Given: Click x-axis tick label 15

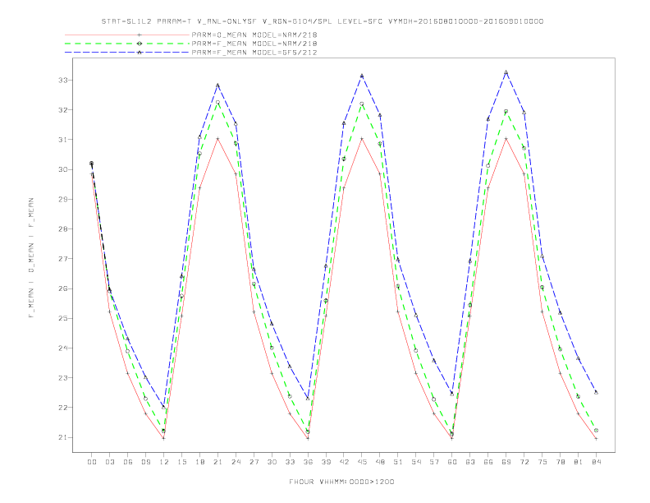Looking at the screenshot, I should click(x=181, y=462).
